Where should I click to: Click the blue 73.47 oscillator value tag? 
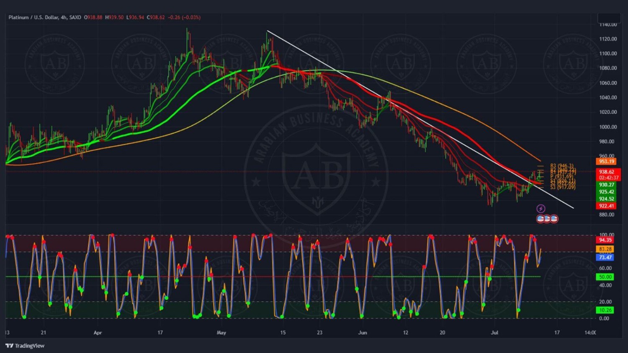pos(605,258)
